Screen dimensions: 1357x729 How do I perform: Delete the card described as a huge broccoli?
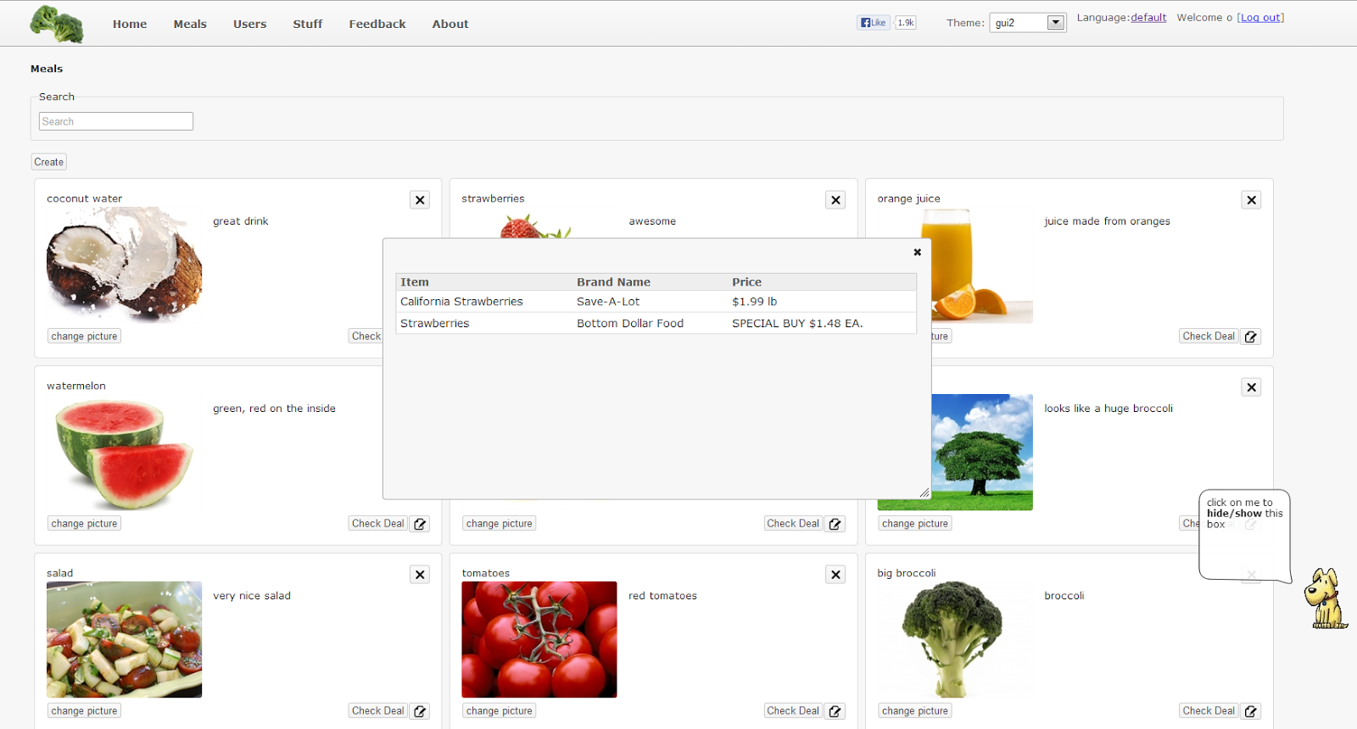(1251, 387)
